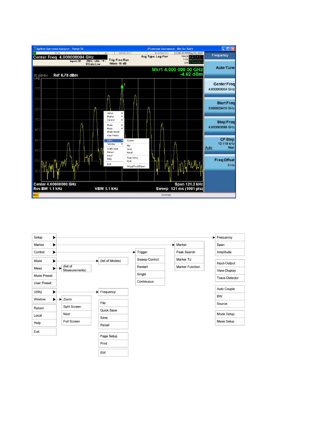Click the Source box in the diagram
The width and height of the screenshot is (335, 433).
(230, 304)
